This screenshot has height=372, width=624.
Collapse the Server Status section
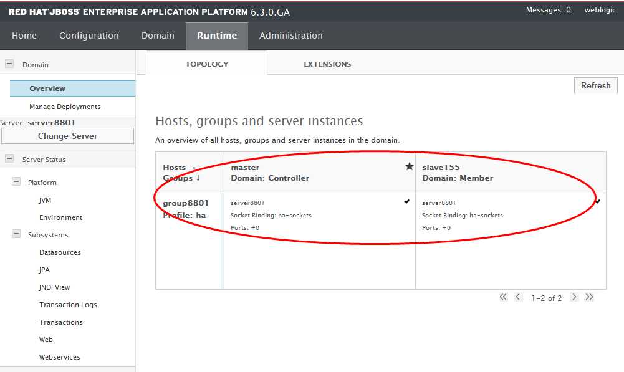[x=9, y=158]
